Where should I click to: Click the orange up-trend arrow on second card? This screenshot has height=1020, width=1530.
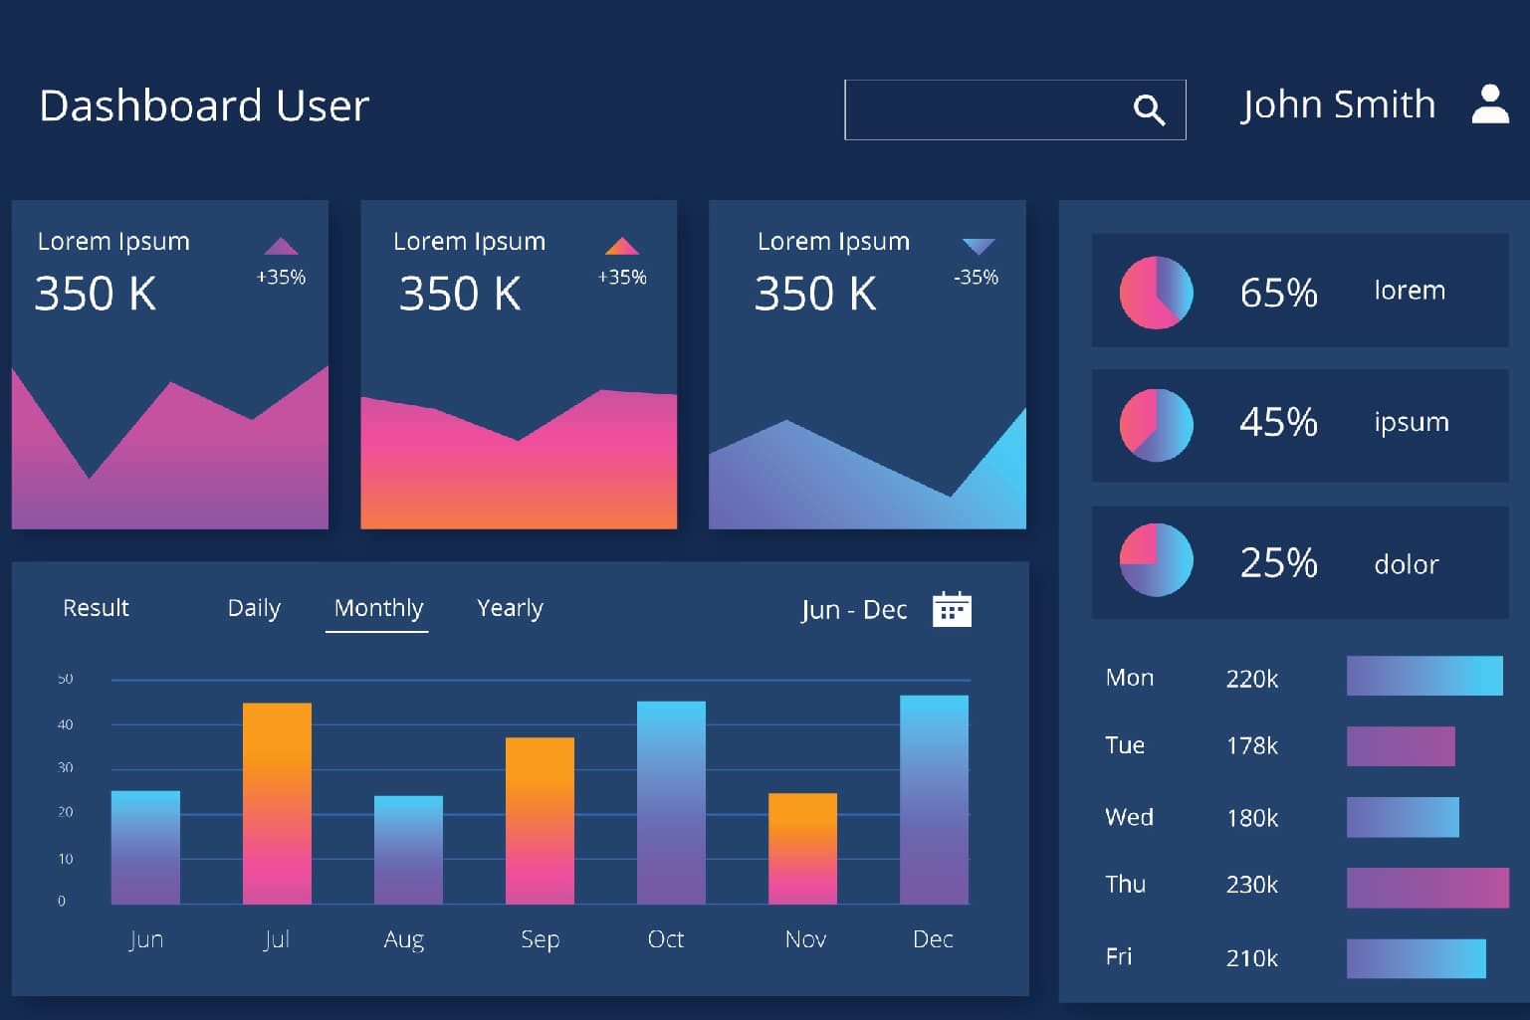point(624,245)
